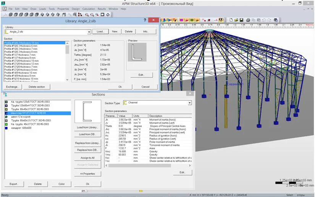
Task: Click the color icon of квадрат 600x600
Action: tap(6, 128)
